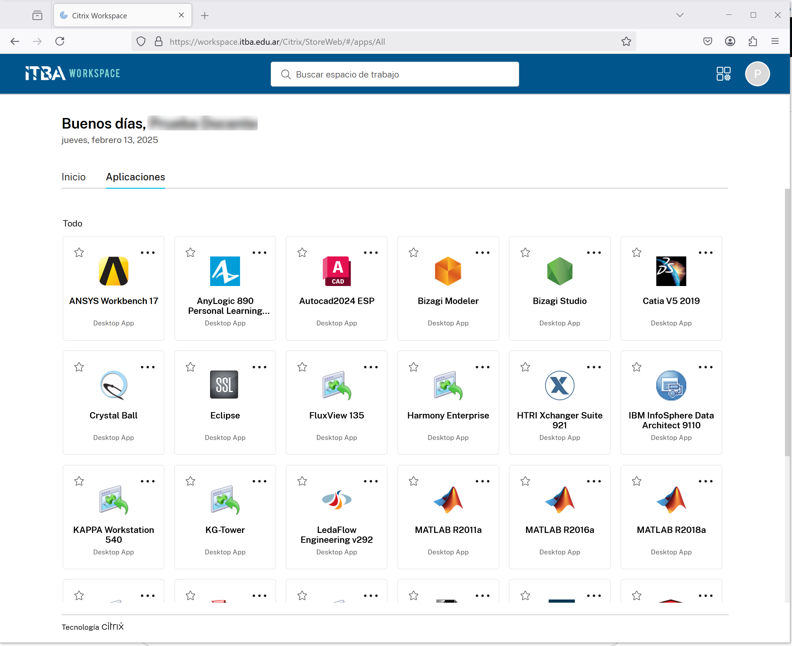Click the page vertical scrollbar
This screenshot has width=792, height=646.
tap(787, 322)
